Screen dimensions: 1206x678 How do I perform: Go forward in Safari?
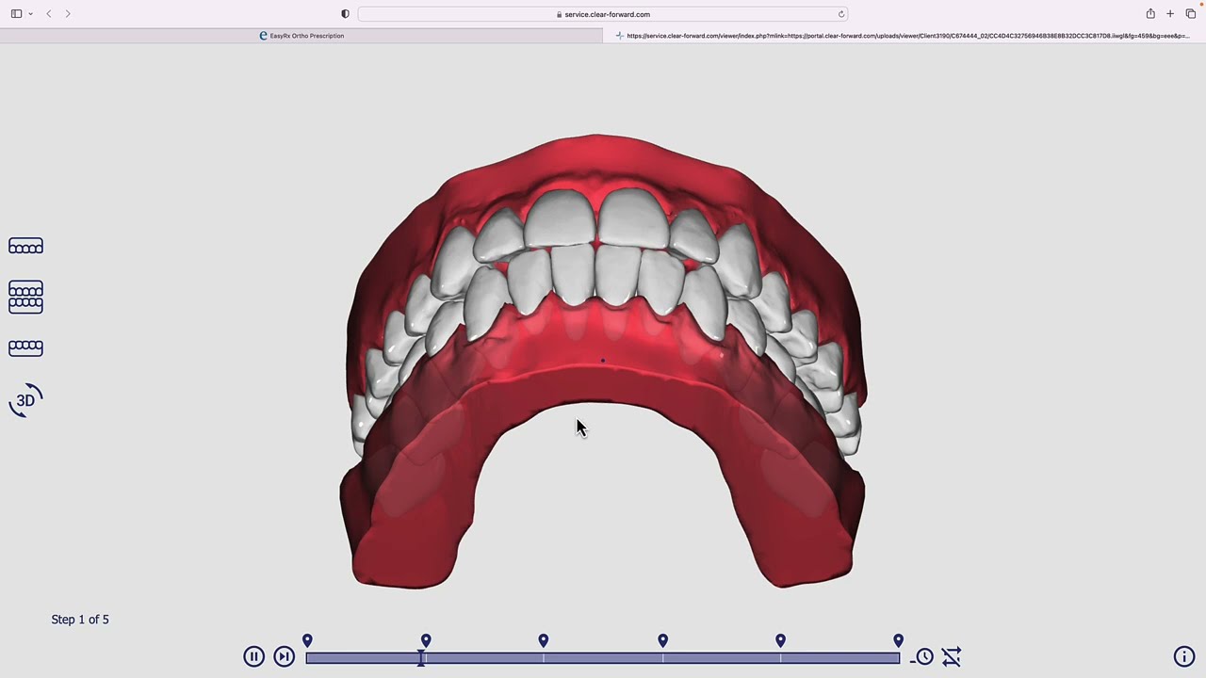click(68, 14)
